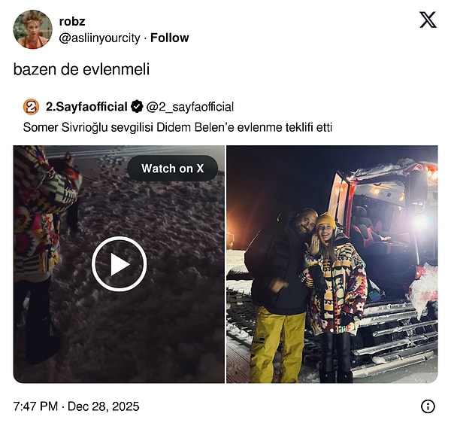
Task: Play the embedded video
Action: tap(119, 264)
